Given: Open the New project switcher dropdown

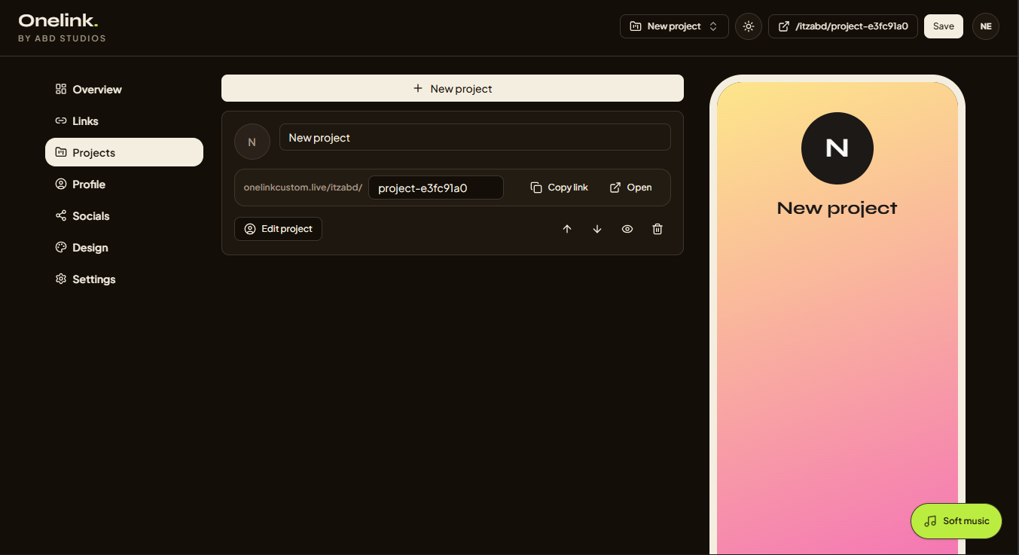Looking at the screenshot, I should pos(674,26).
